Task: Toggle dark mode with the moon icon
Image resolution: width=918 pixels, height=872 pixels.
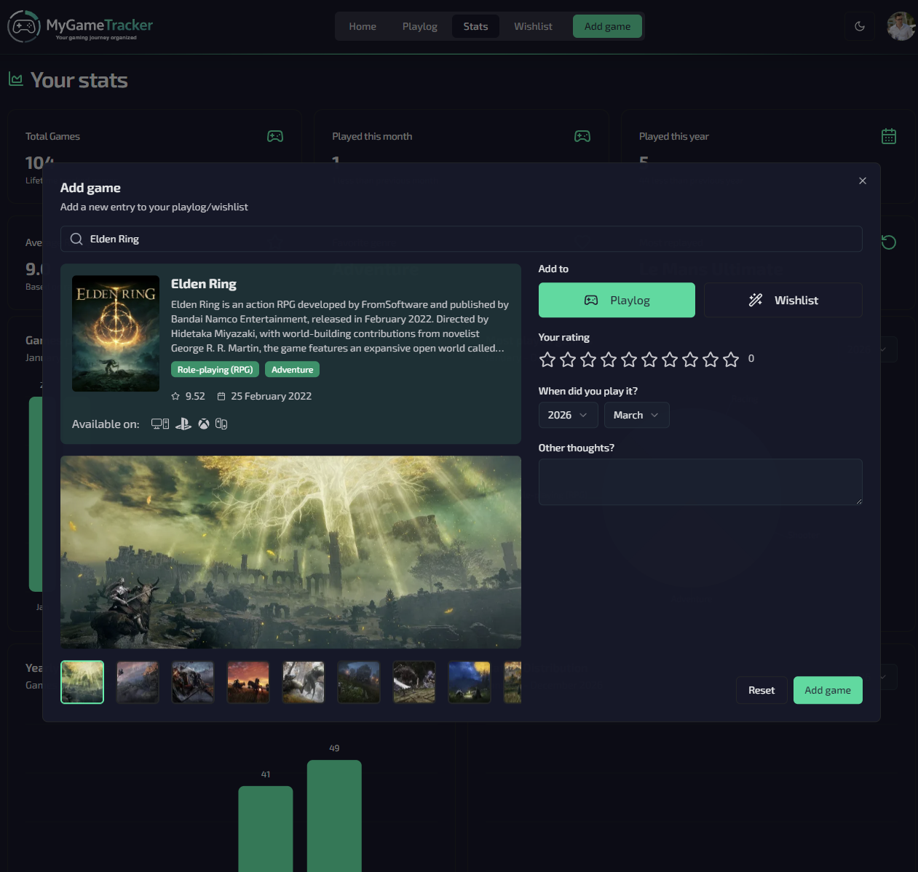Action: click(860, 26)
